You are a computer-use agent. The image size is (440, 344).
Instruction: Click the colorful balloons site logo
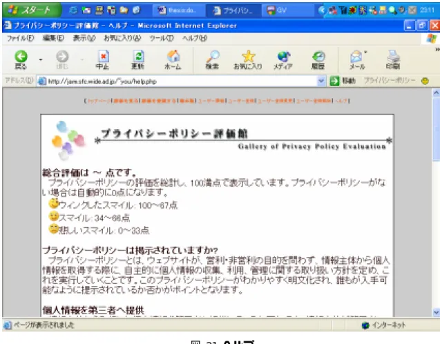pos(68,140)
